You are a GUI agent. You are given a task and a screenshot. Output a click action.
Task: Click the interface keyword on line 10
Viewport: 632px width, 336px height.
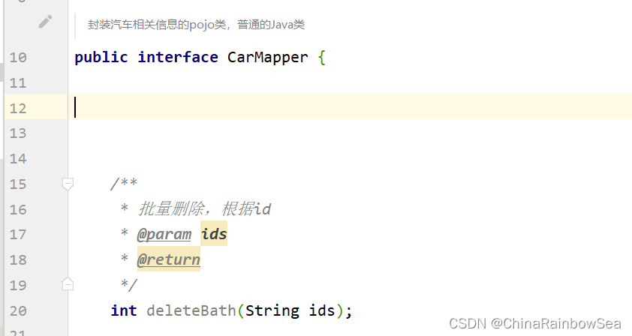pos(178,58)
